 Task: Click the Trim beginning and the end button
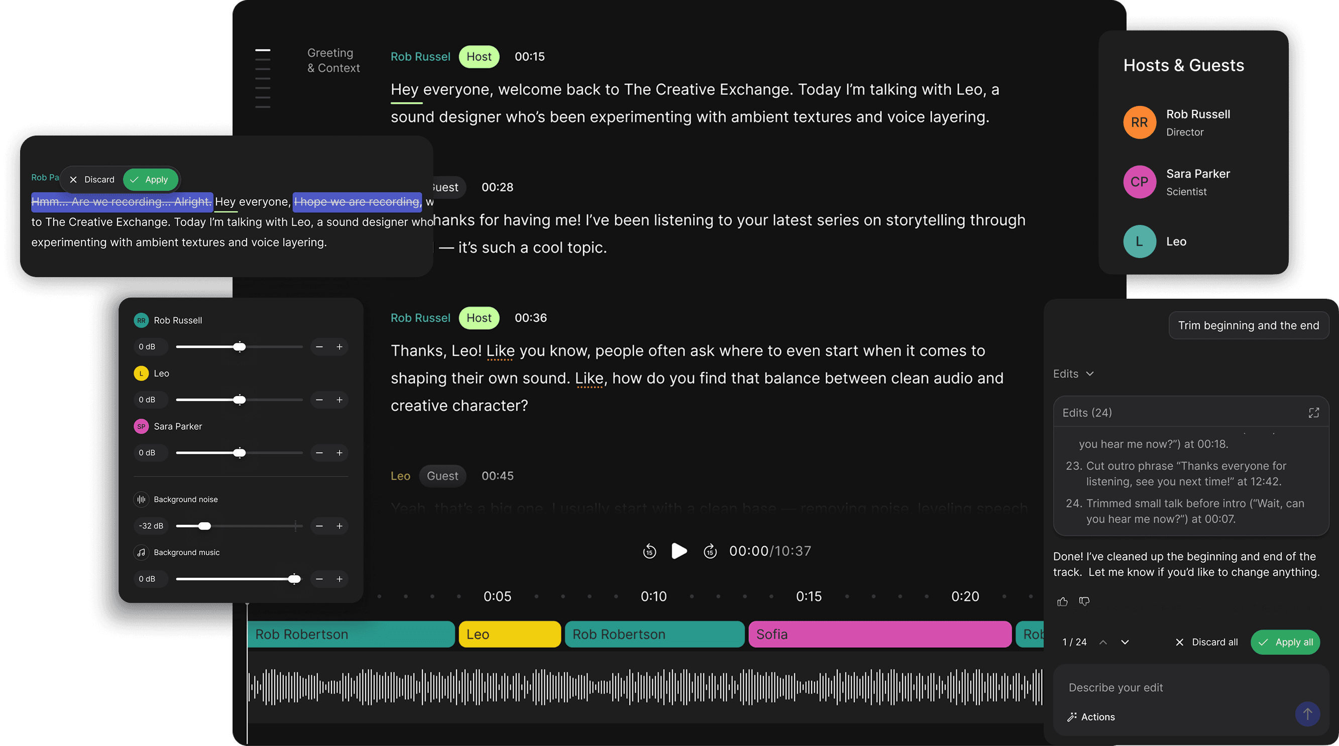tap(1249, 325)
